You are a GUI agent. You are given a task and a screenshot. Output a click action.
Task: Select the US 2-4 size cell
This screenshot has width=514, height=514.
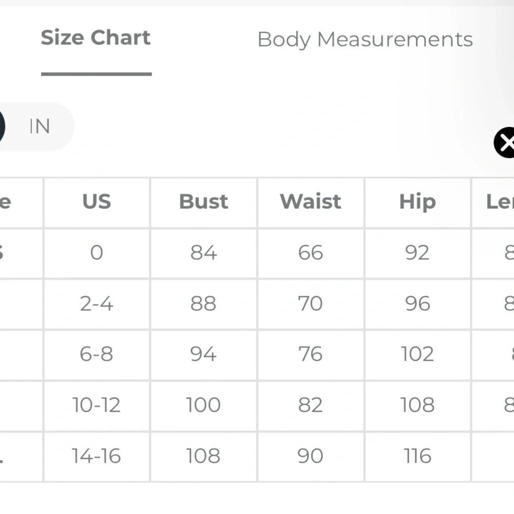(97, 304)
